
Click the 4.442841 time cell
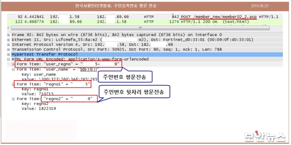pyautogui.click(x=34, y=17)
